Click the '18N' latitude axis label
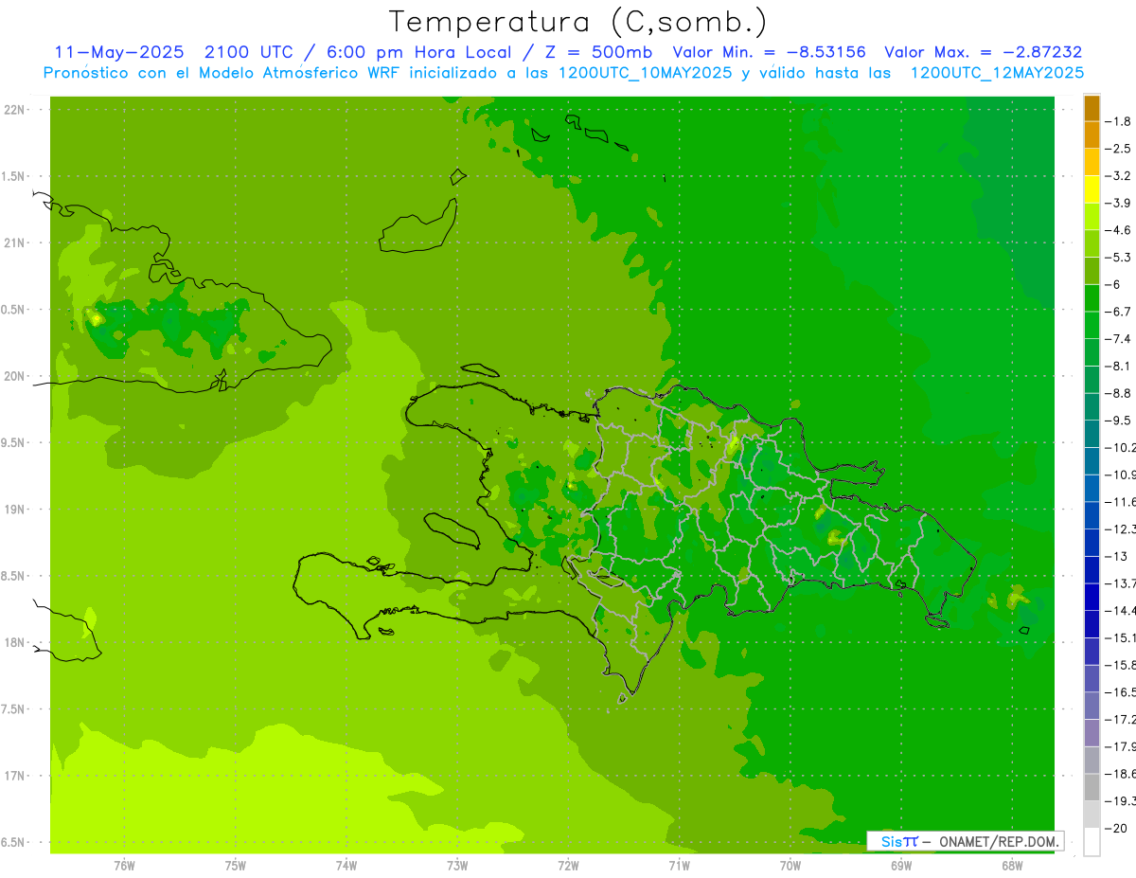 point(13,642)
